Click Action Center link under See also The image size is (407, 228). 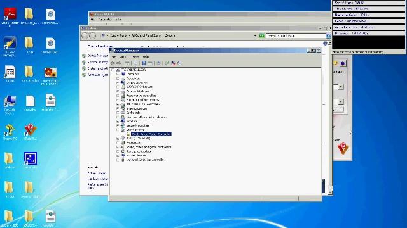tap(96, 173)
